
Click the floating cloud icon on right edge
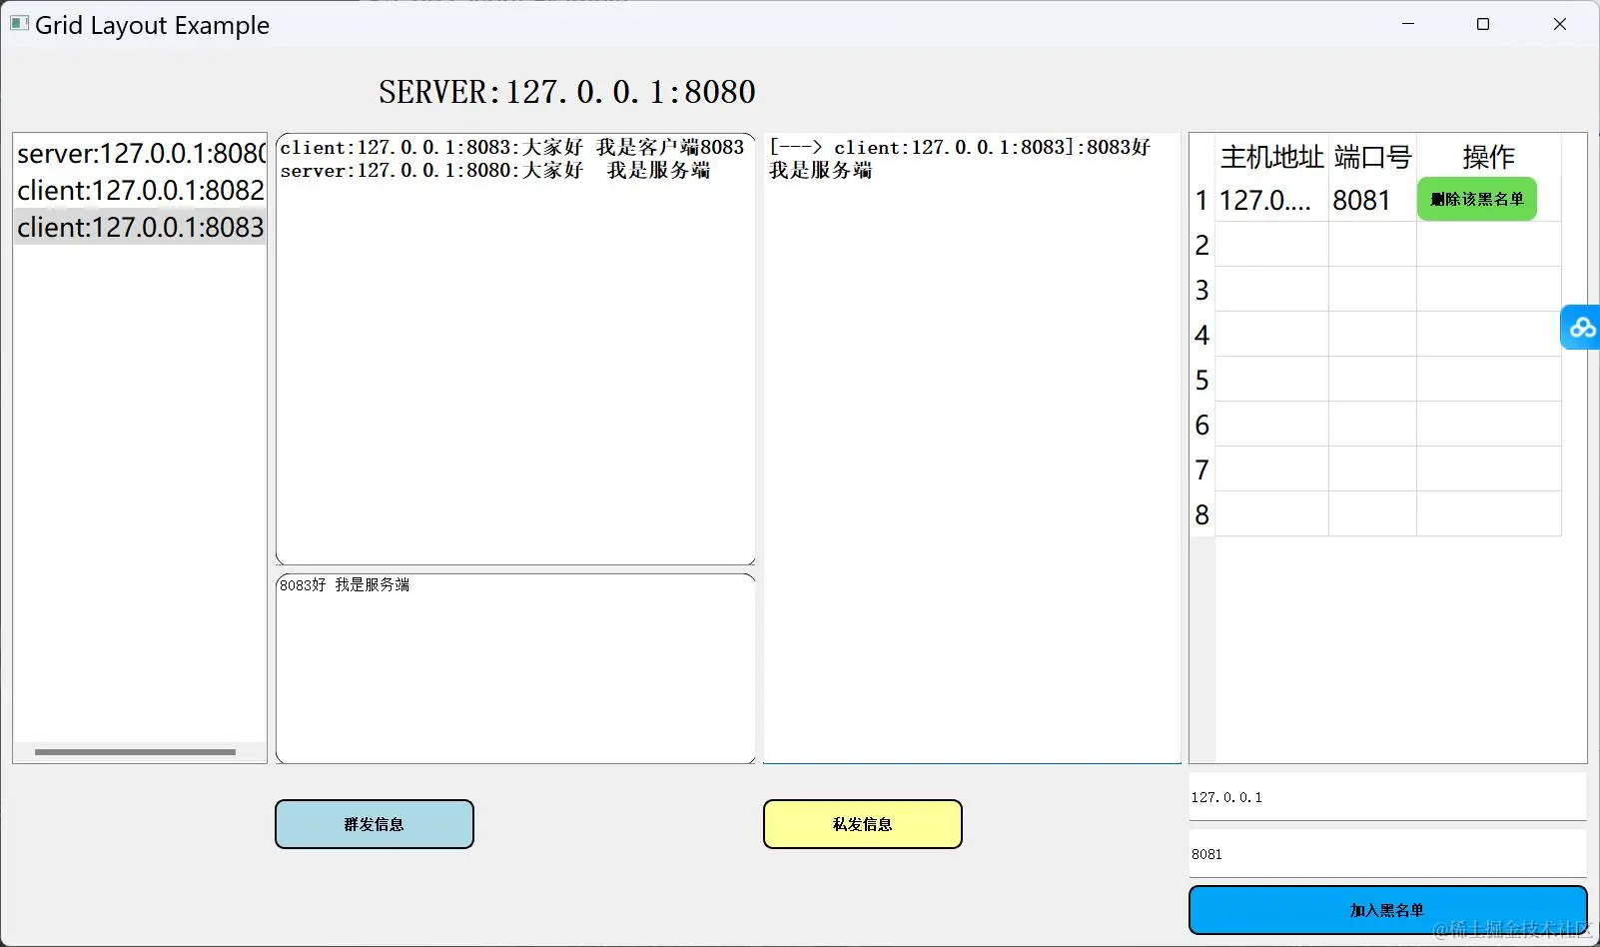1581,327
